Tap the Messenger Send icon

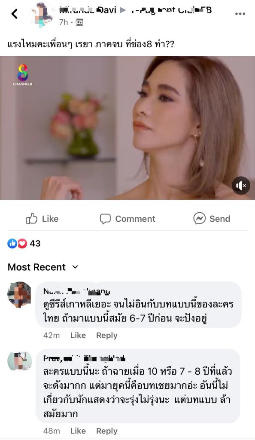[x=199, y=218]
